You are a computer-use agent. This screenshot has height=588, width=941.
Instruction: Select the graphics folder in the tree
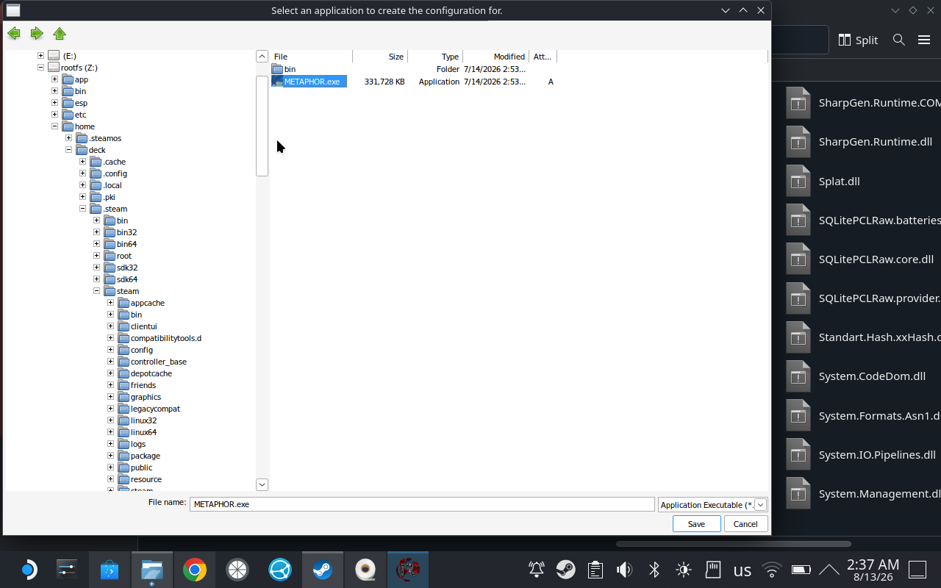[x=146, y=397]
